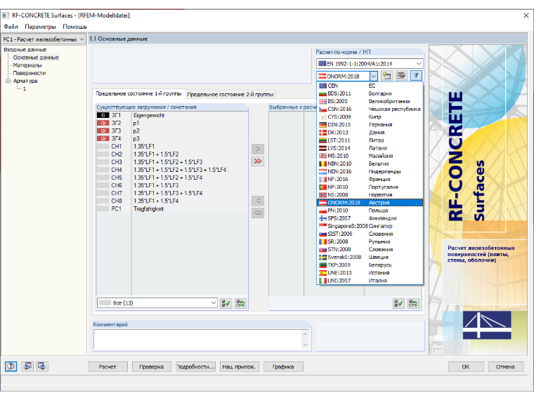The height and width of the screenshot is (400, 534).
Task: Select the MS:2010 Малайзия entry
Action: click(x=370, y=156)
